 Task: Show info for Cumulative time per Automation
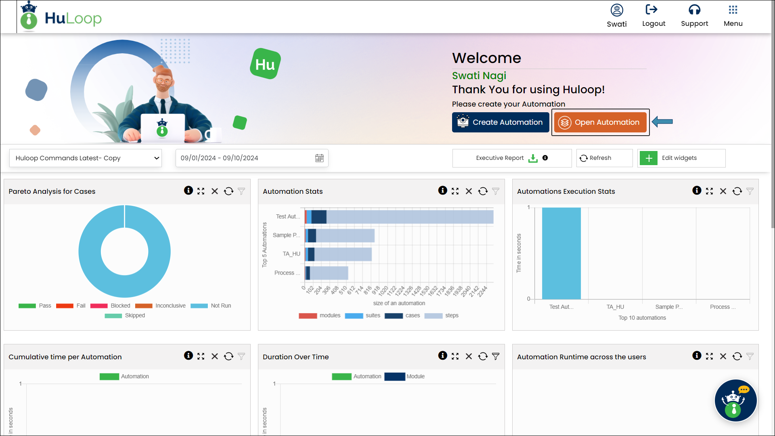[x=188, y=356]
